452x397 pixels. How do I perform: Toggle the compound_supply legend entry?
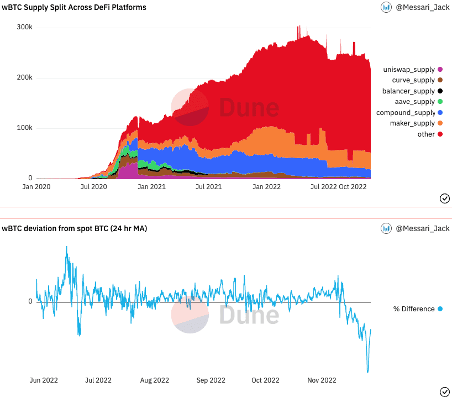tap(409, 113)
